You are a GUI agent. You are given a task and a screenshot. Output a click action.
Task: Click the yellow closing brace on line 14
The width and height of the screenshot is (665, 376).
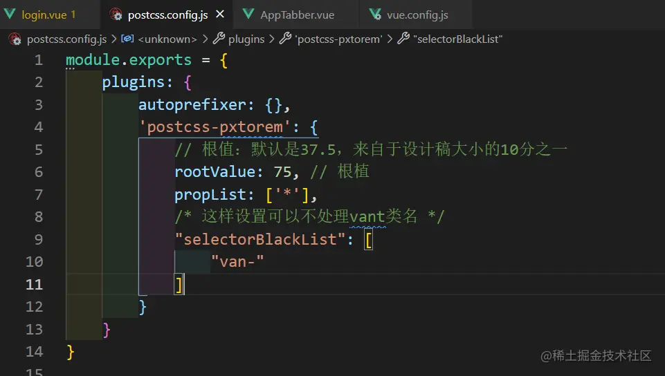(x=71, y=352)
